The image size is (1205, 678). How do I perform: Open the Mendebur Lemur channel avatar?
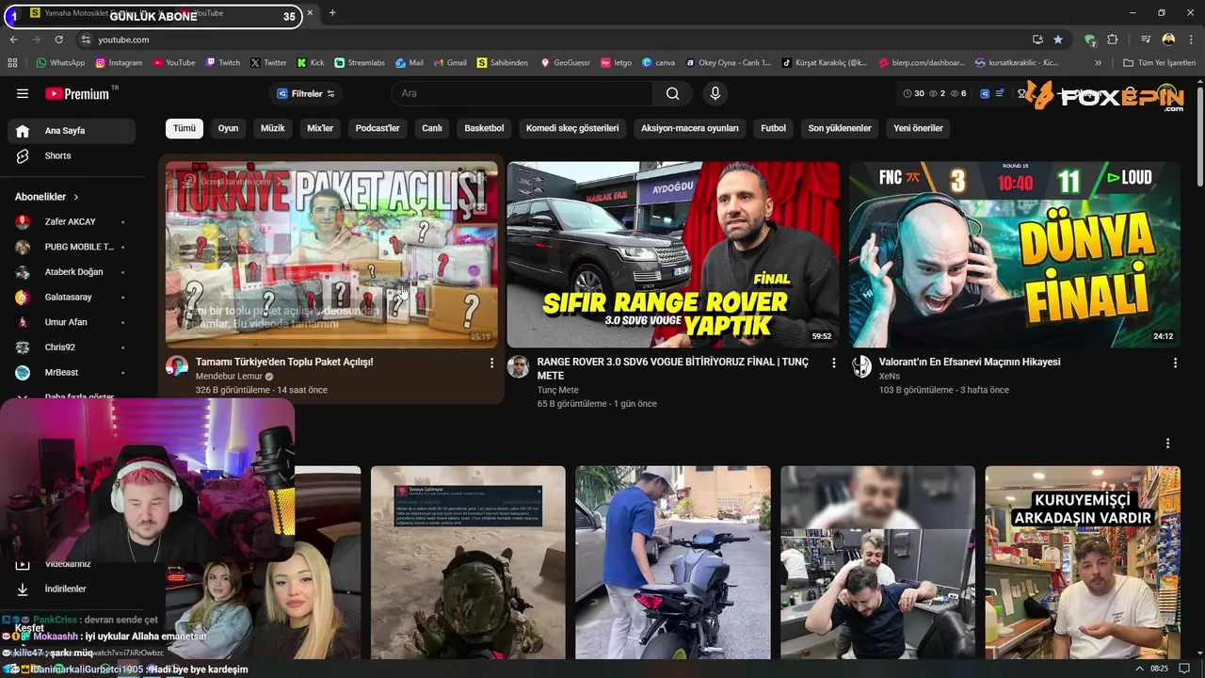click(177, 366)
